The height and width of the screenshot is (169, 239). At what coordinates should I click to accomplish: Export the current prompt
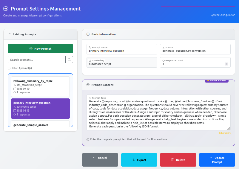tap(139, 160)
